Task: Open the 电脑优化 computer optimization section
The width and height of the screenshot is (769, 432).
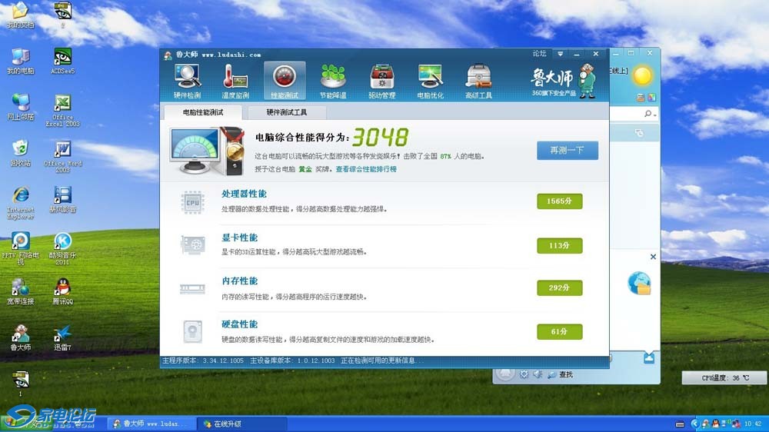Action: click(430, 81)
